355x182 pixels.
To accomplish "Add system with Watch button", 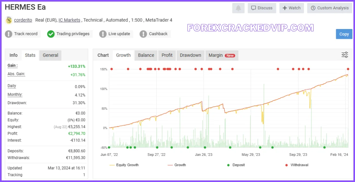I will (292, 8).
